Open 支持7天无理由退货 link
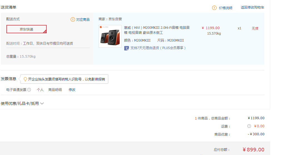Screen dimensions: 286x155 click(158, 48)
